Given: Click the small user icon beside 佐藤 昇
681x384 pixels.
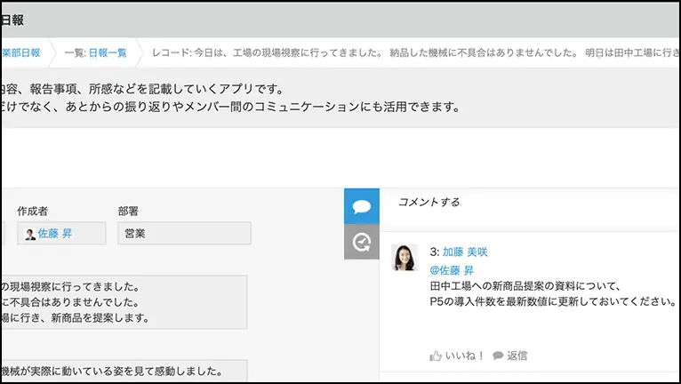Looking at the screenshot, I should tap(30, 235).
